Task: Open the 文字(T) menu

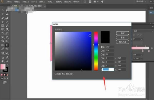Action: point(34,2)
